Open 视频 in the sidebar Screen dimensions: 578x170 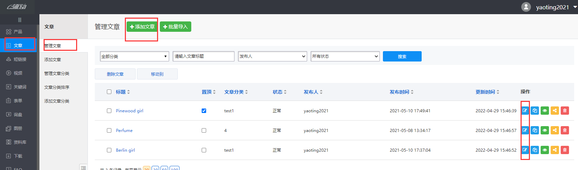point(18,73)
